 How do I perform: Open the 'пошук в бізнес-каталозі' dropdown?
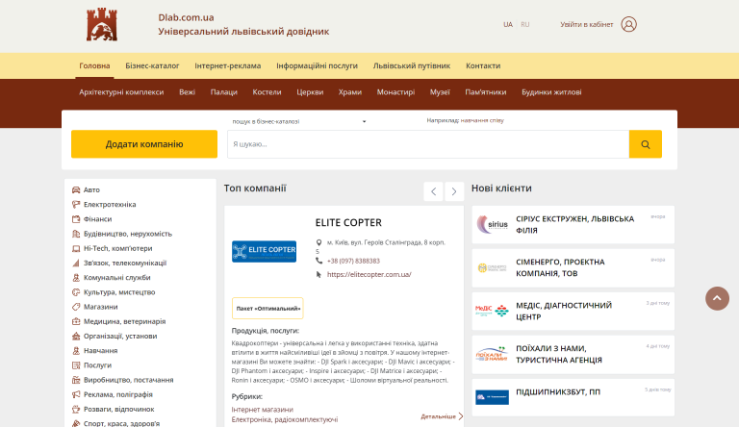(x=299, y=121)
